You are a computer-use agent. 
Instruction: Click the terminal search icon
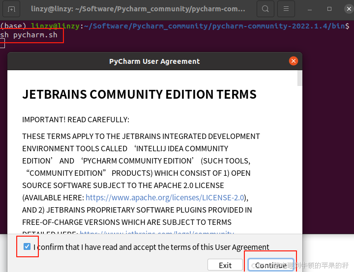click(x=265, y=9)
